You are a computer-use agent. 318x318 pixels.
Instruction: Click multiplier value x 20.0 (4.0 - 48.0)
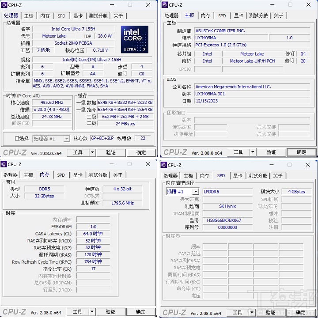[x=52, y=110]
